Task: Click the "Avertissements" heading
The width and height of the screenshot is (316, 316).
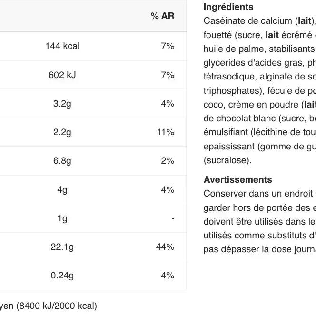Action: pos(238,180)
